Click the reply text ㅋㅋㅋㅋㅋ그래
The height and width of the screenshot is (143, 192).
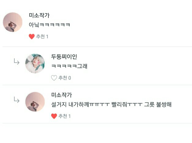pos(69,66)
